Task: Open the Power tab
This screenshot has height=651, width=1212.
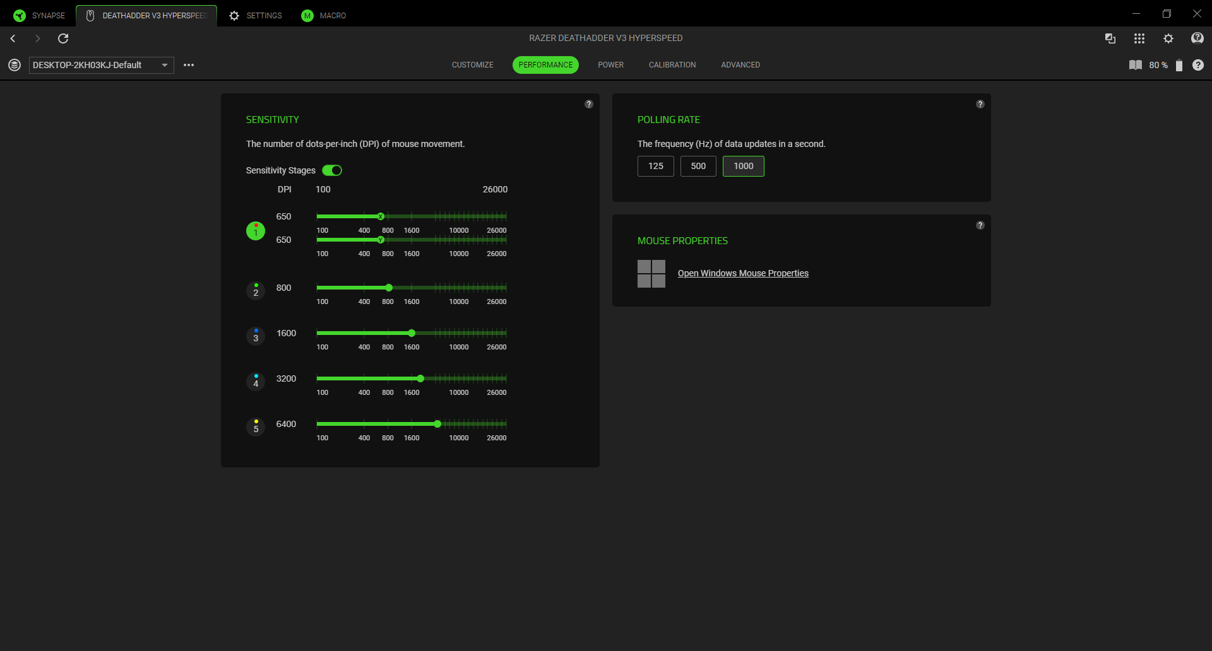Action: tap(610, 65)
